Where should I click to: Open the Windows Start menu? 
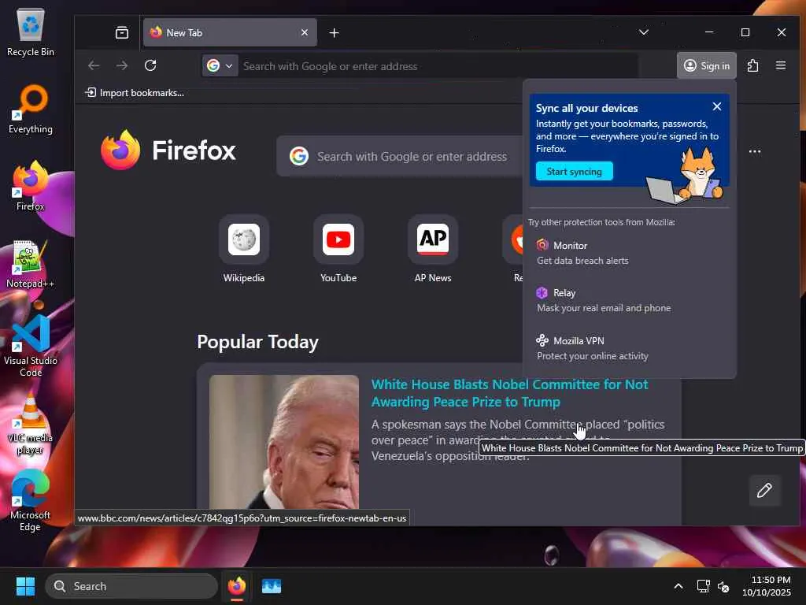tap(25, 586)
